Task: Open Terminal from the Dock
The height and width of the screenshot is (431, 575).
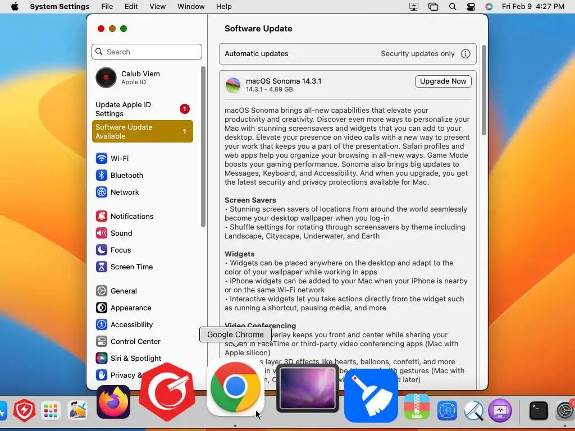Action: [x=539, y=410]
